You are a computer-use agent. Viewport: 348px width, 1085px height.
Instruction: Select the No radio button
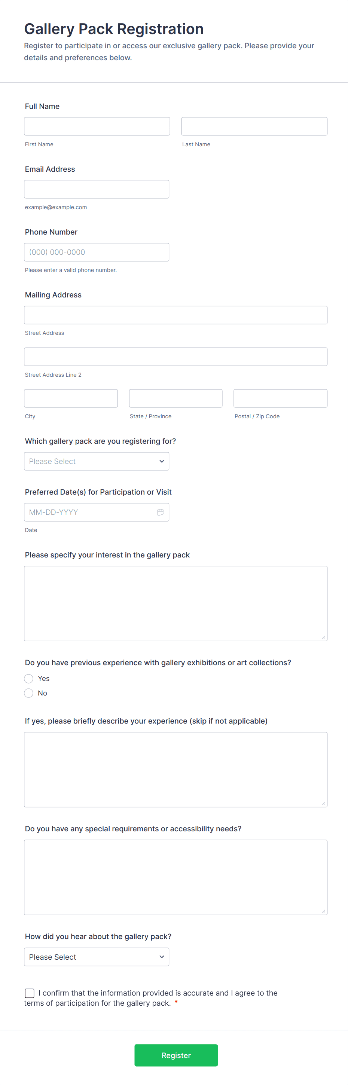click(x=29, y=693)
